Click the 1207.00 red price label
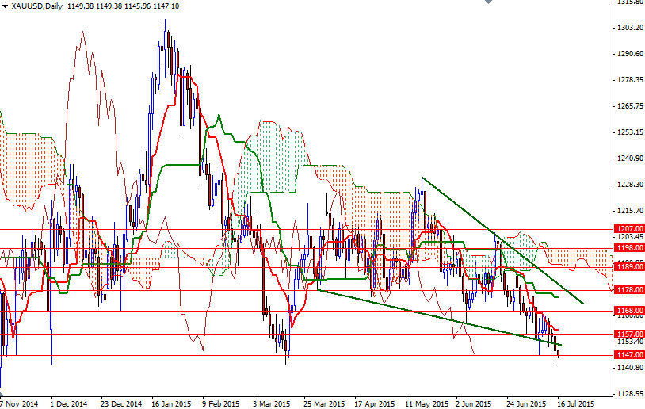The height and width of the screenshot is (409, 645). [628, 229]
